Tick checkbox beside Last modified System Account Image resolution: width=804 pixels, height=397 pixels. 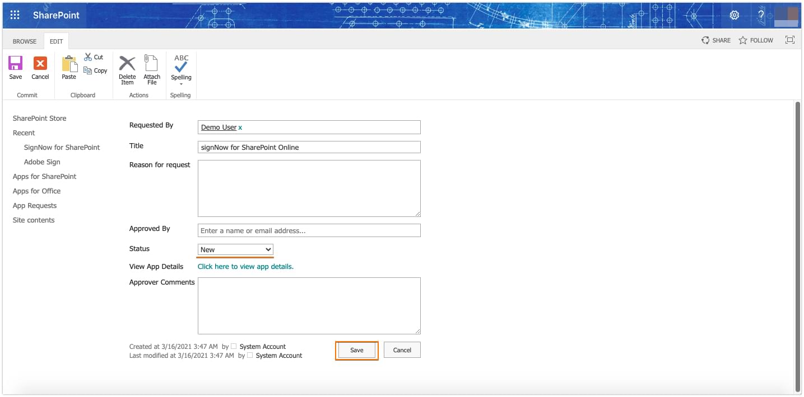250,356
